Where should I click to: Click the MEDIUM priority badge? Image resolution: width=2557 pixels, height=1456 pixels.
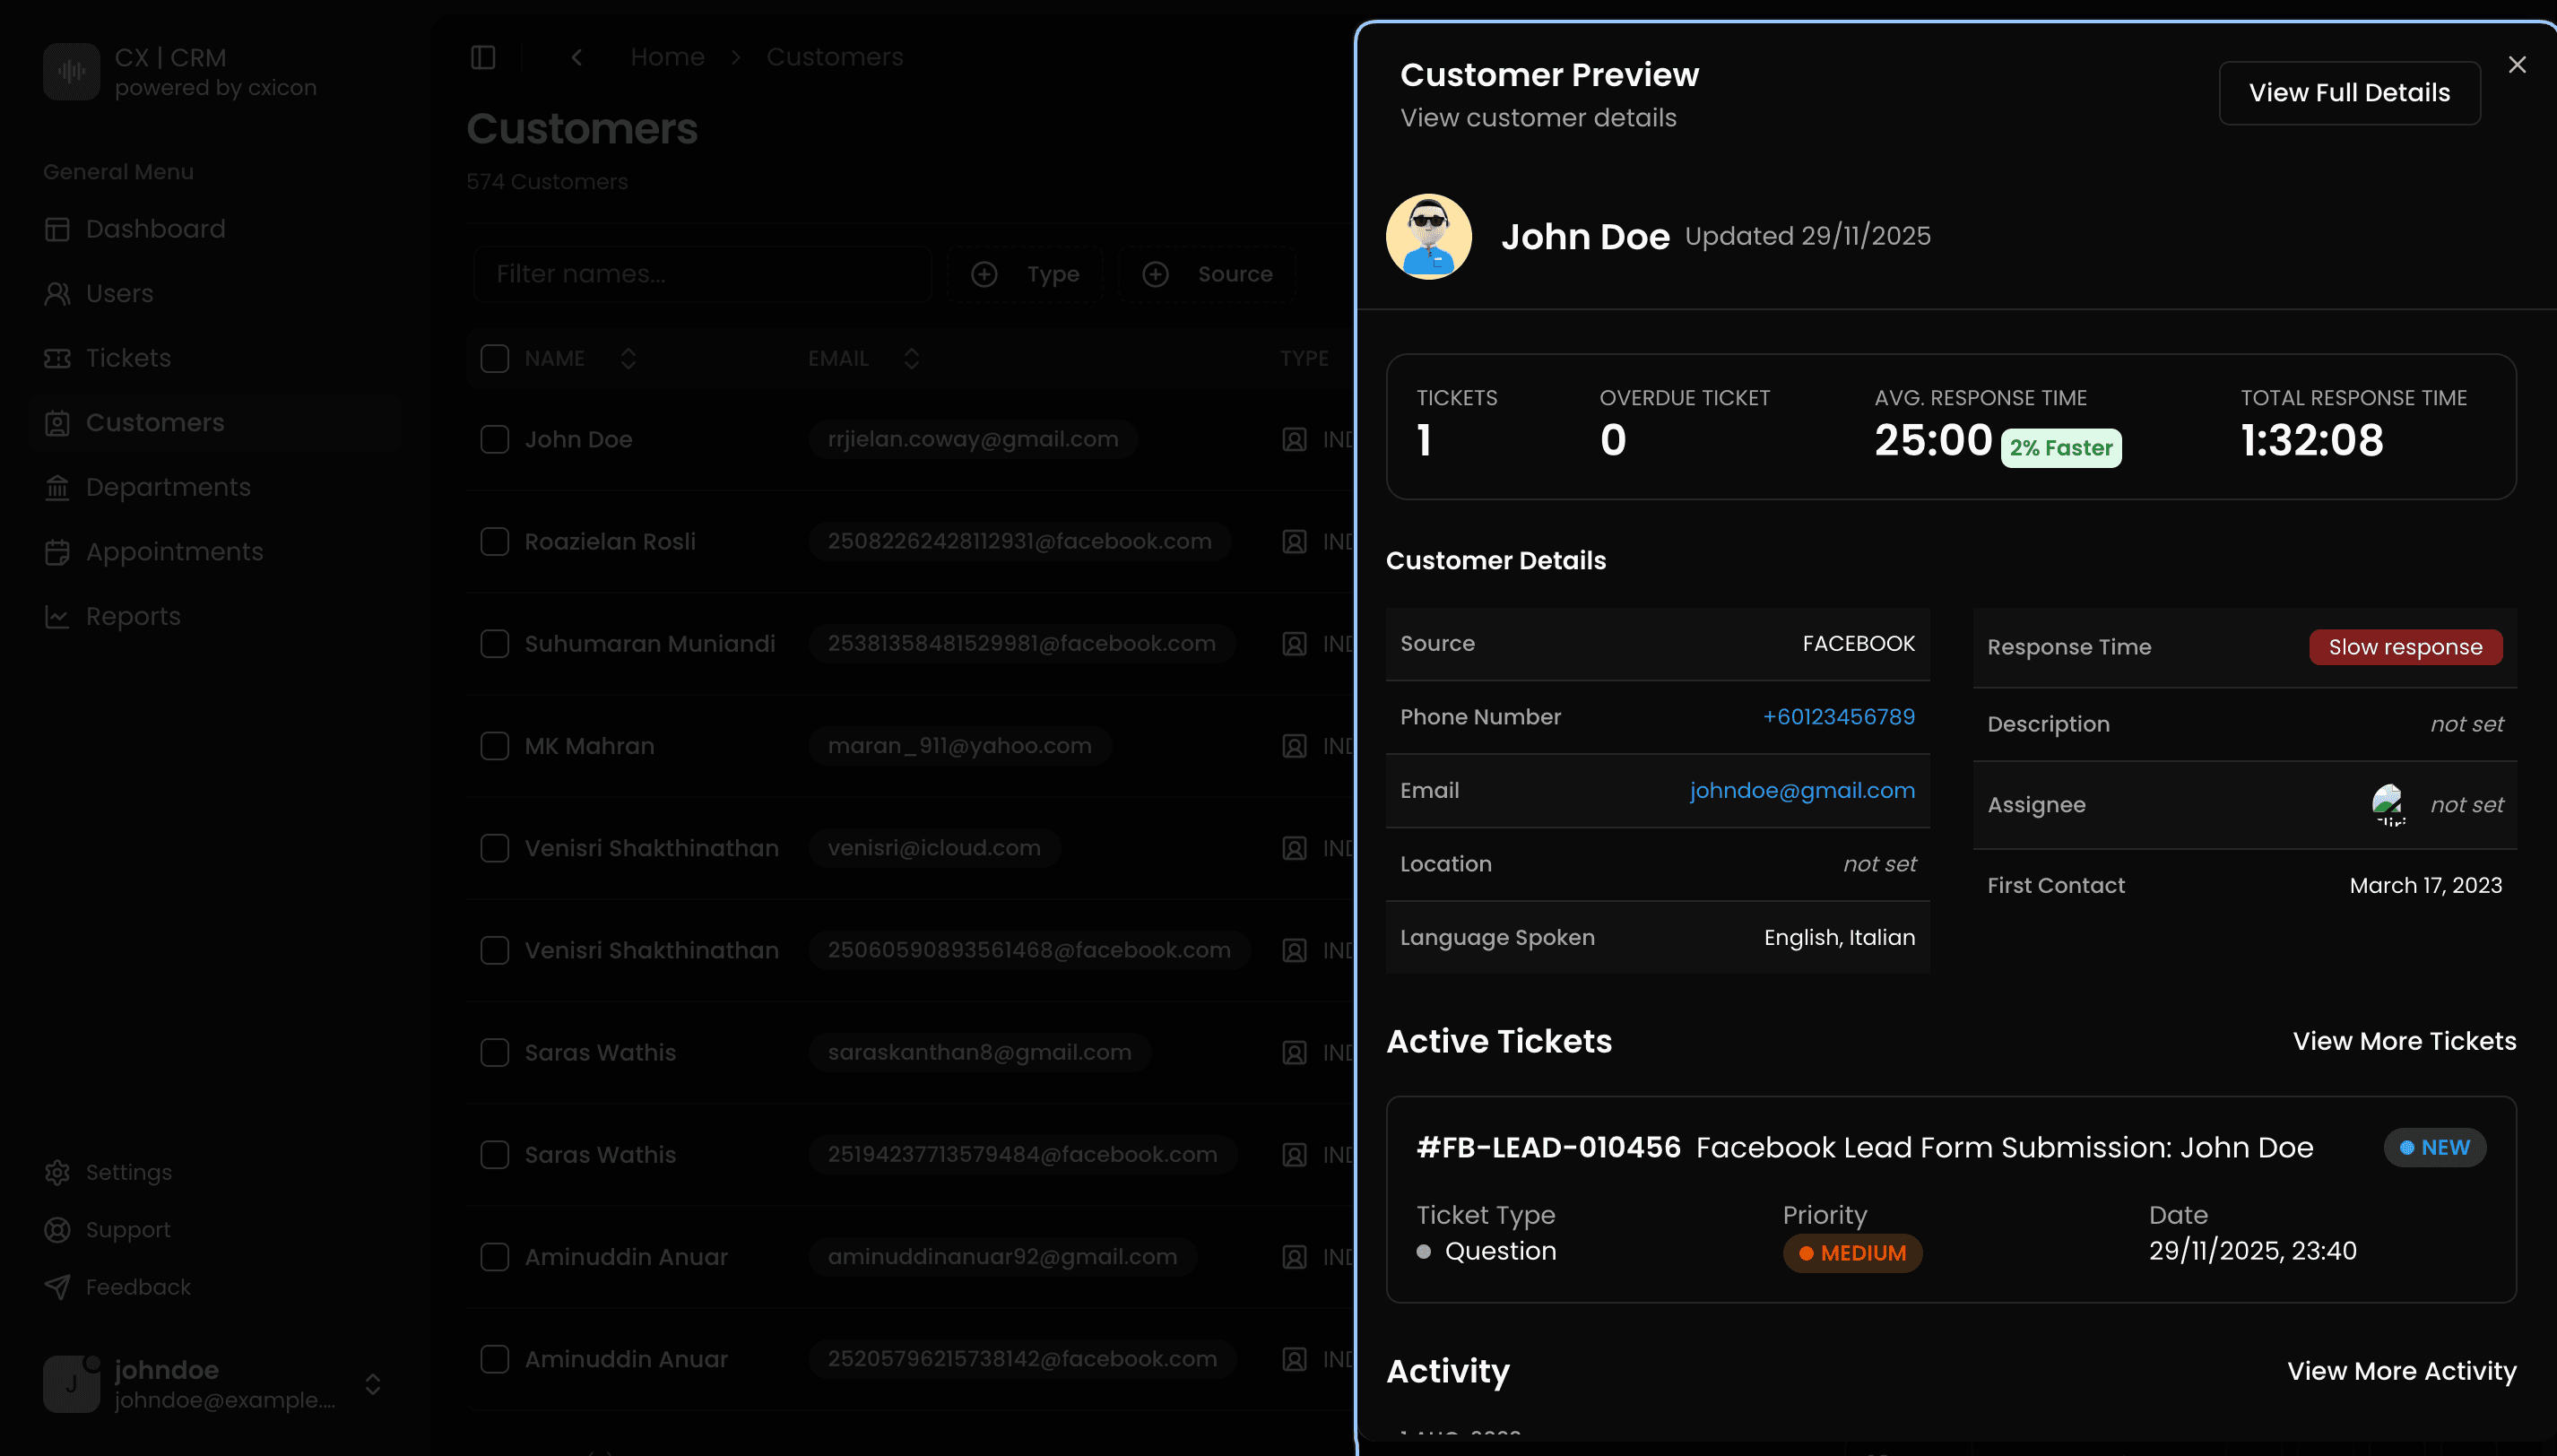(1852, 1253)
